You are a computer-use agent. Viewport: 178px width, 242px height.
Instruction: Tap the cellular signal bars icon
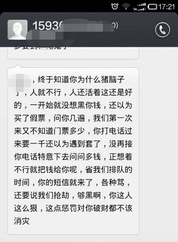pos(139,7)
